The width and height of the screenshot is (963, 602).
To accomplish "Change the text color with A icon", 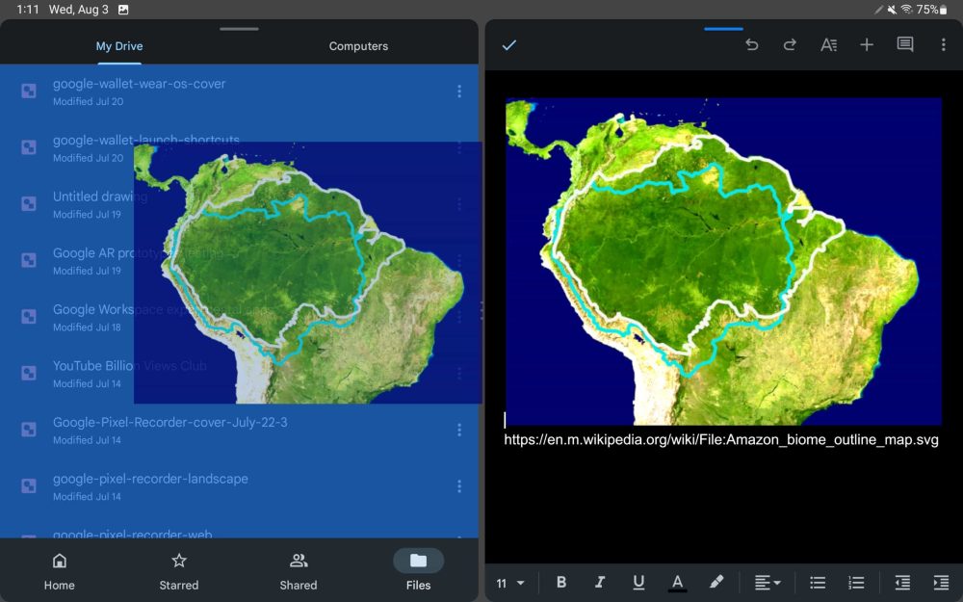I will [677, 583].
